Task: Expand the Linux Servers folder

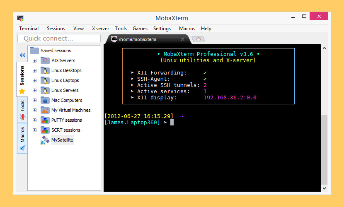Action: (x=35, y=91)
